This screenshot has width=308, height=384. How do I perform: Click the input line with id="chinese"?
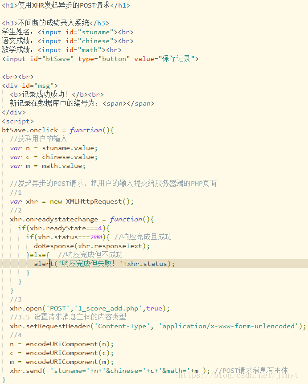pos(68,41)
